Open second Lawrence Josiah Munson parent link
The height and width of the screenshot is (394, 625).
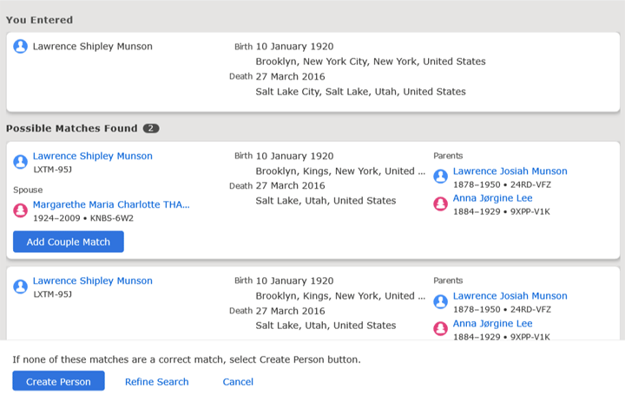[510, 296]
